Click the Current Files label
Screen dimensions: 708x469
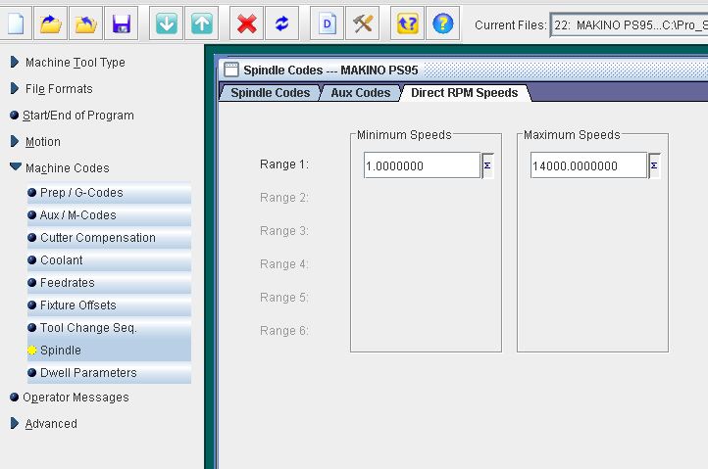point(511,25)
